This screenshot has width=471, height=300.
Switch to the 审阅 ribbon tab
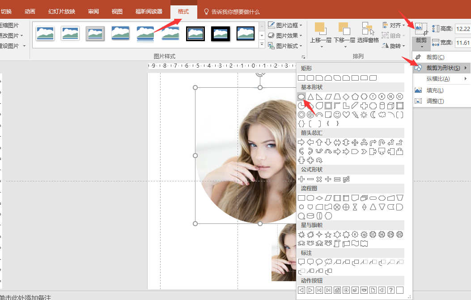point(93,12)
